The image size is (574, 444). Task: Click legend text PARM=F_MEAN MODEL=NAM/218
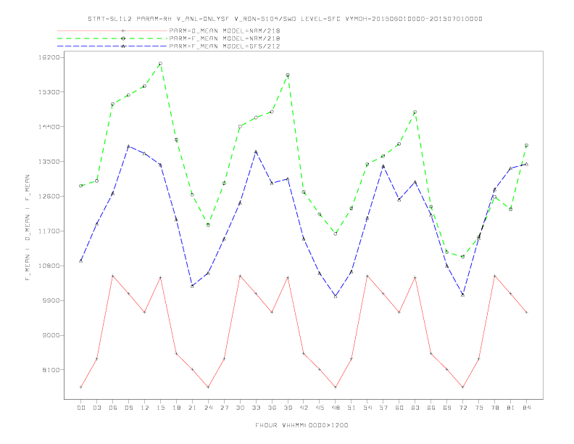(225, 38)
